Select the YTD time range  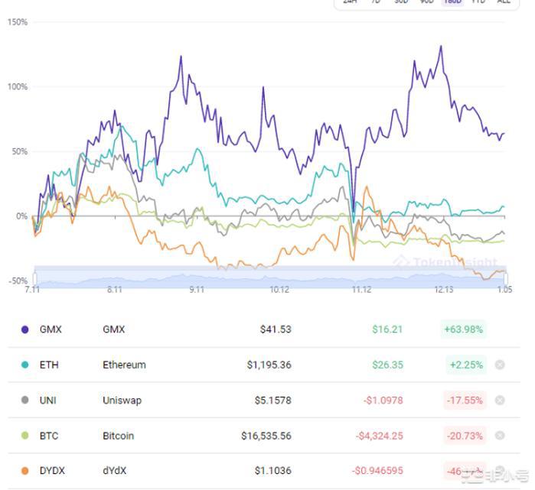[x=478, y=2]
